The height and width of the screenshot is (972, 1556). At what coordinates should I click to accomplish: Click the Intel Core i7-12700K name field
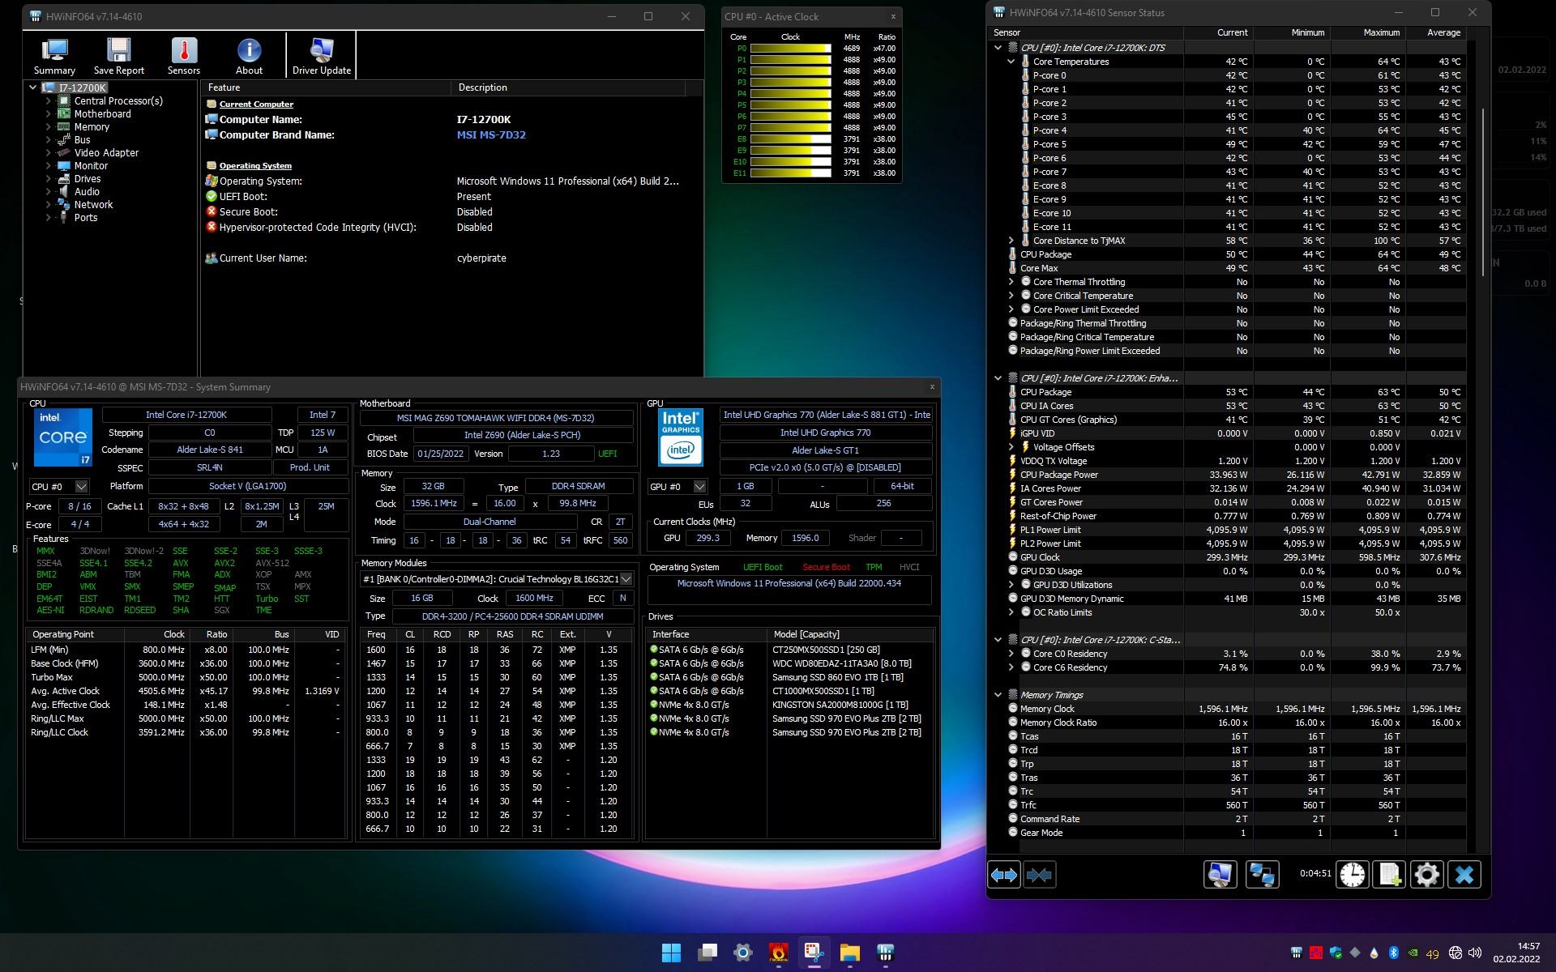pos(186,415)
